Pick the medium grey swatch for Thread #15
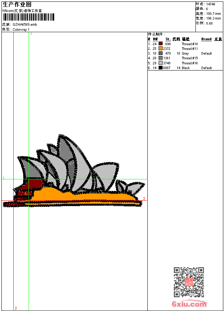This screenshot has width=224, height=311. click(160, 58)
